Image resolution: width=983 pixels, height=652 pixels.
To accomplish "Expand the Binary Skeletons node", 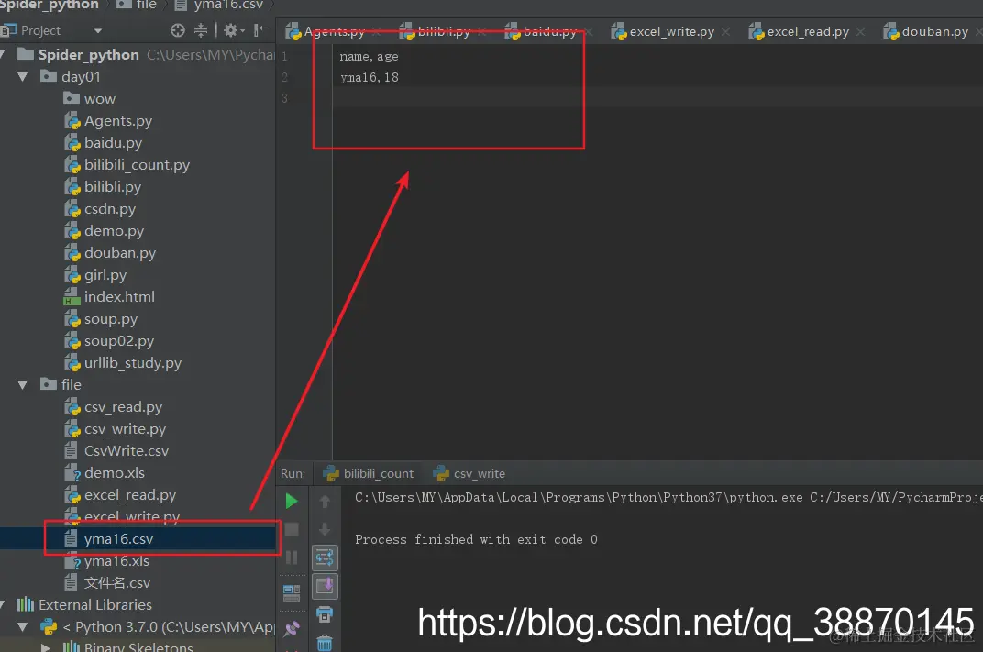I will click(45, 647).
